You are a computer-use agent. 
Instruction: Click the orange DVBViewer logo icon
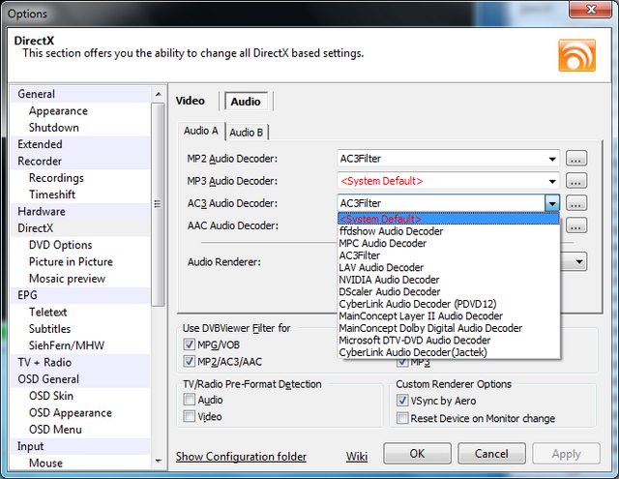576,55
